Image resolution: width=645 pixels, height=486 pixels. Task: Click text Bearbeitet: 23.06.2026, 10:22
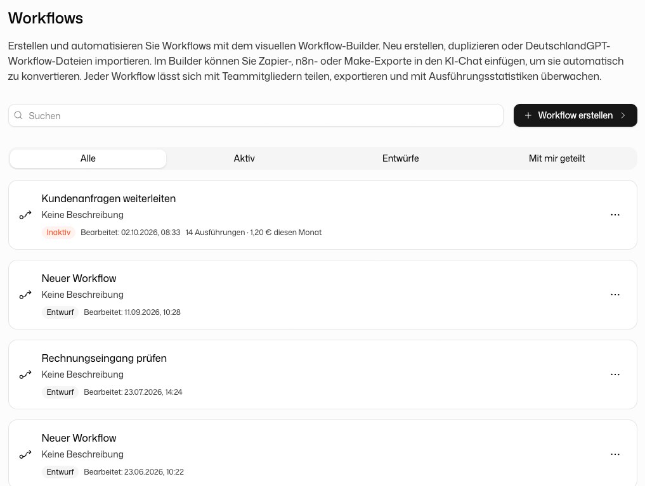click(134, 471)
